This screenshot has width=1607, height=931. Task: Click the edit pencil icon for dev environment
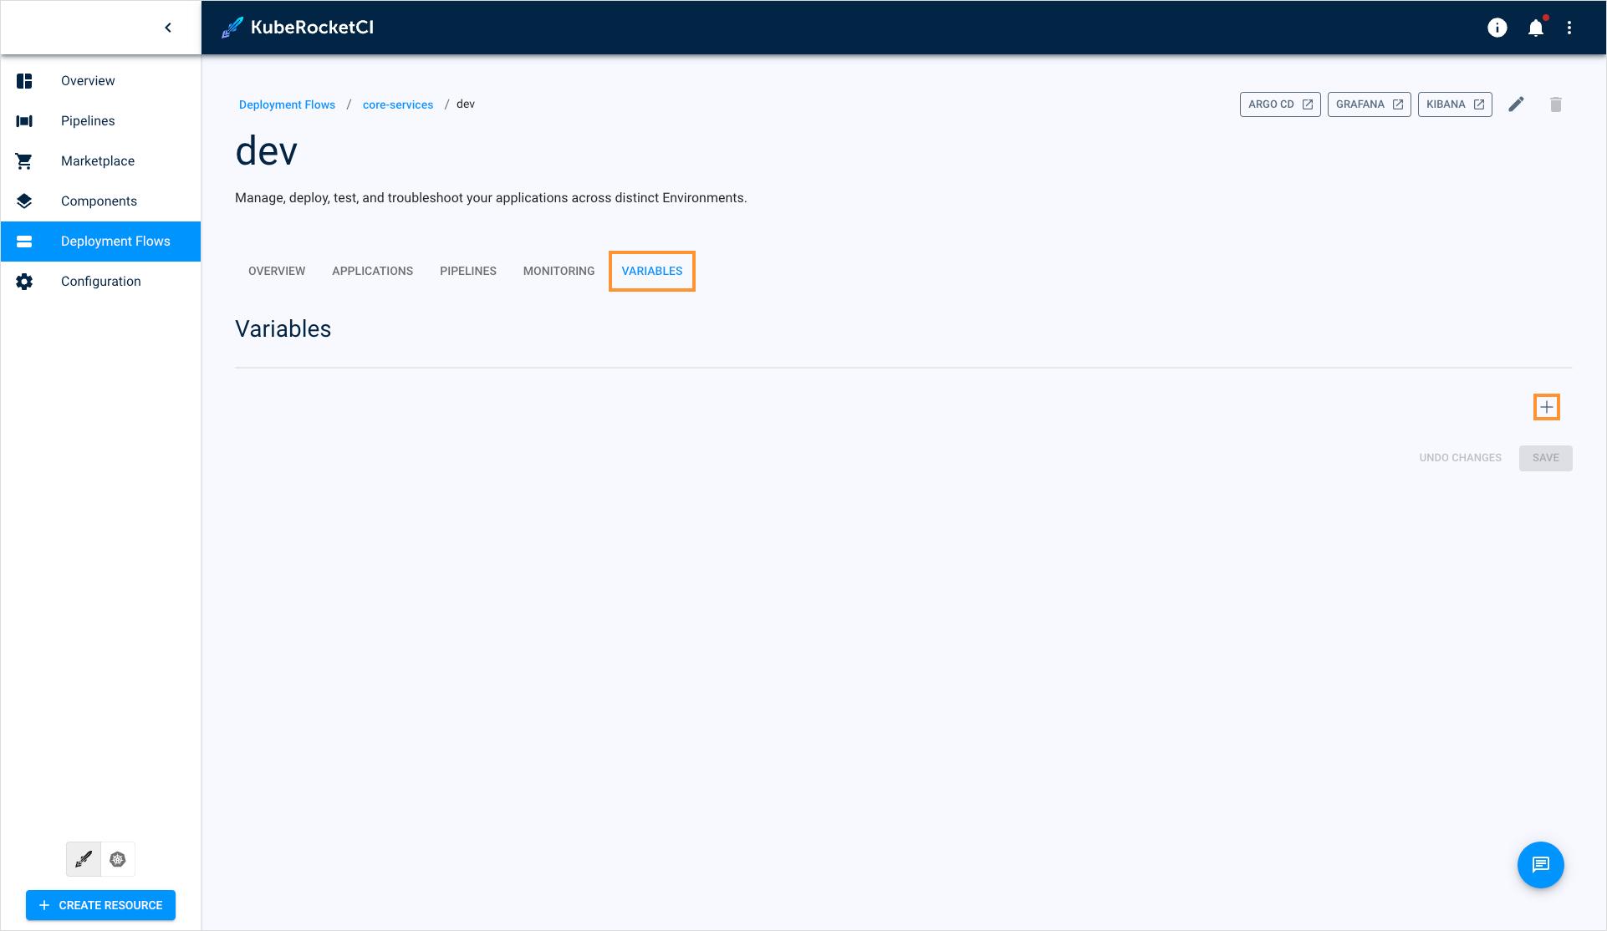point(1516,103)
